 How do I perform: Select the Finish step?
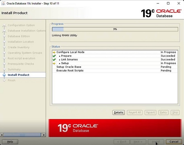click(x=12, y=80)
